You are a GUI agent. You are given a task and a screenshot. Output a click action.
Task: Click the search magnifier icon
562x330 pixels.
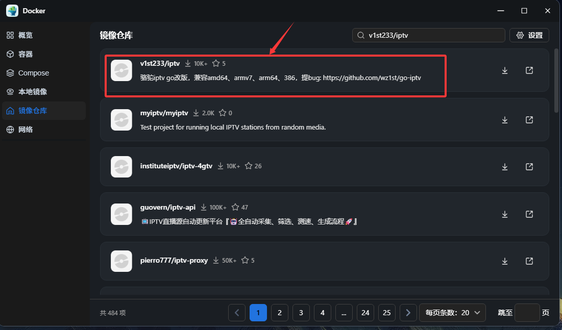point(361,35)
